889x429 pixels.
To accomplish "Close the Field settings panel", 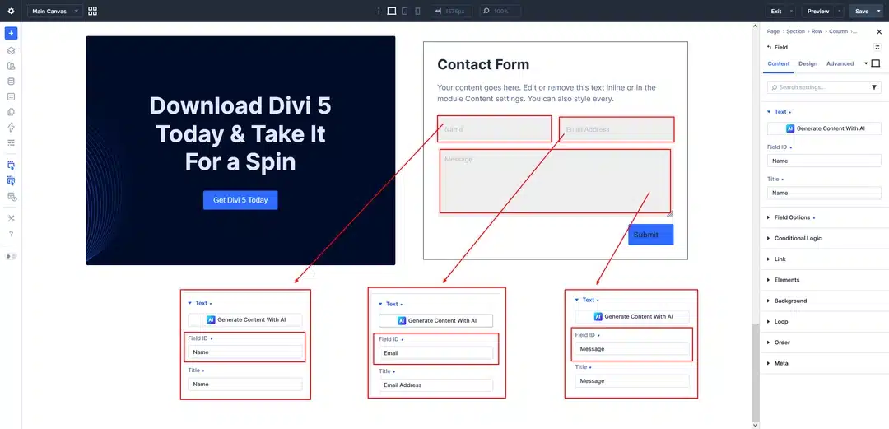I will [x=879, y=32].
